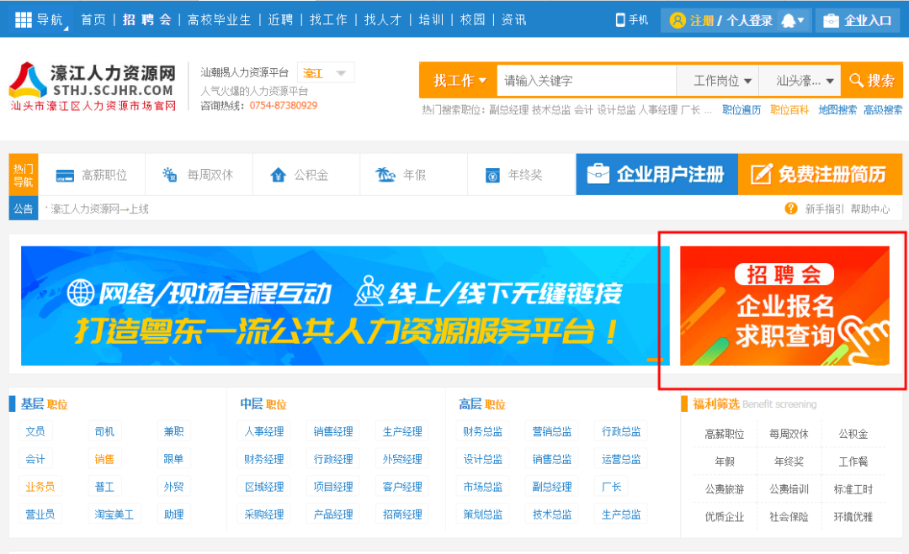
Task: Click the 企业用户注册 button
Action: click(x=656, y=174)
